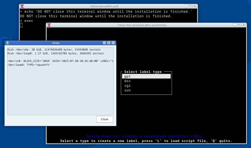Click the highlighted gpt entry bar

[146, 76]
